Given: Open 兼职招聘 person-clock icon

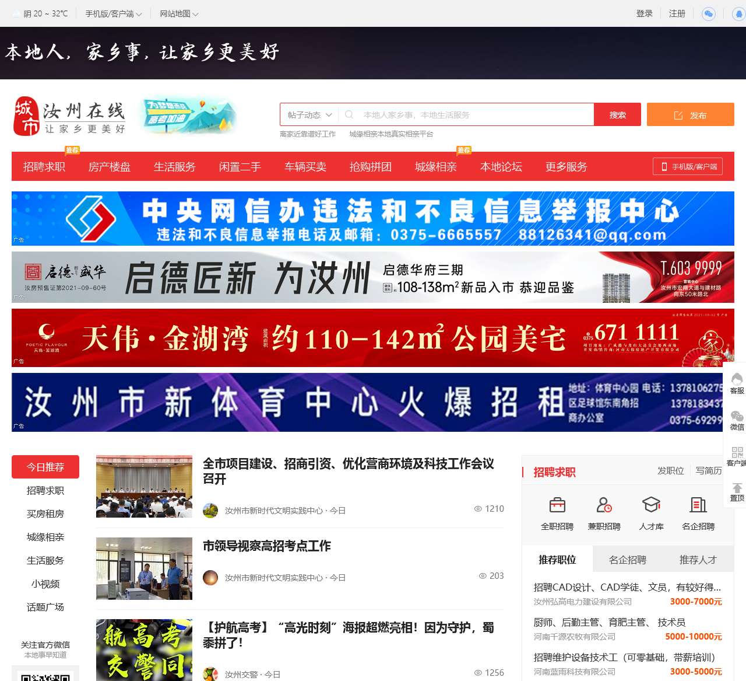Looking at the screenshot, I should click(604, 505).
